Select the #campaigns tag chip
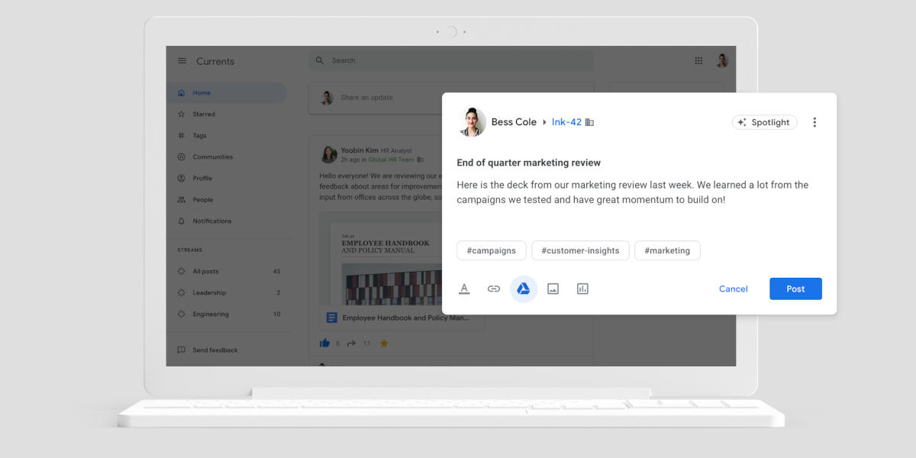Viewport: 916px width, 458px height. [x=492, y=250]
